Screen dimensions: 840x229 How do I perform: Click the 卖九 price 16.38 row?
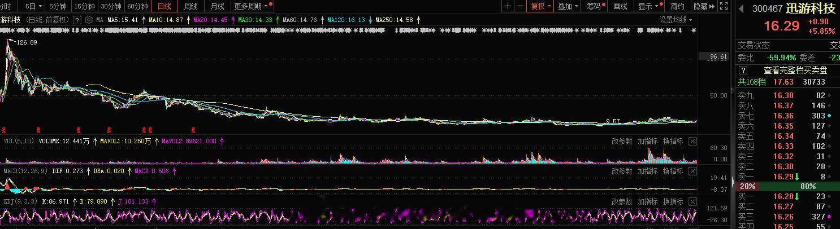(x=787, y=96)
